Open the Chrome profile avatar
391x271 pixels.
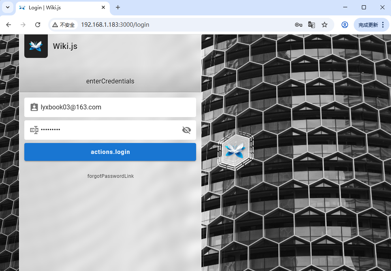pos(345,25)
